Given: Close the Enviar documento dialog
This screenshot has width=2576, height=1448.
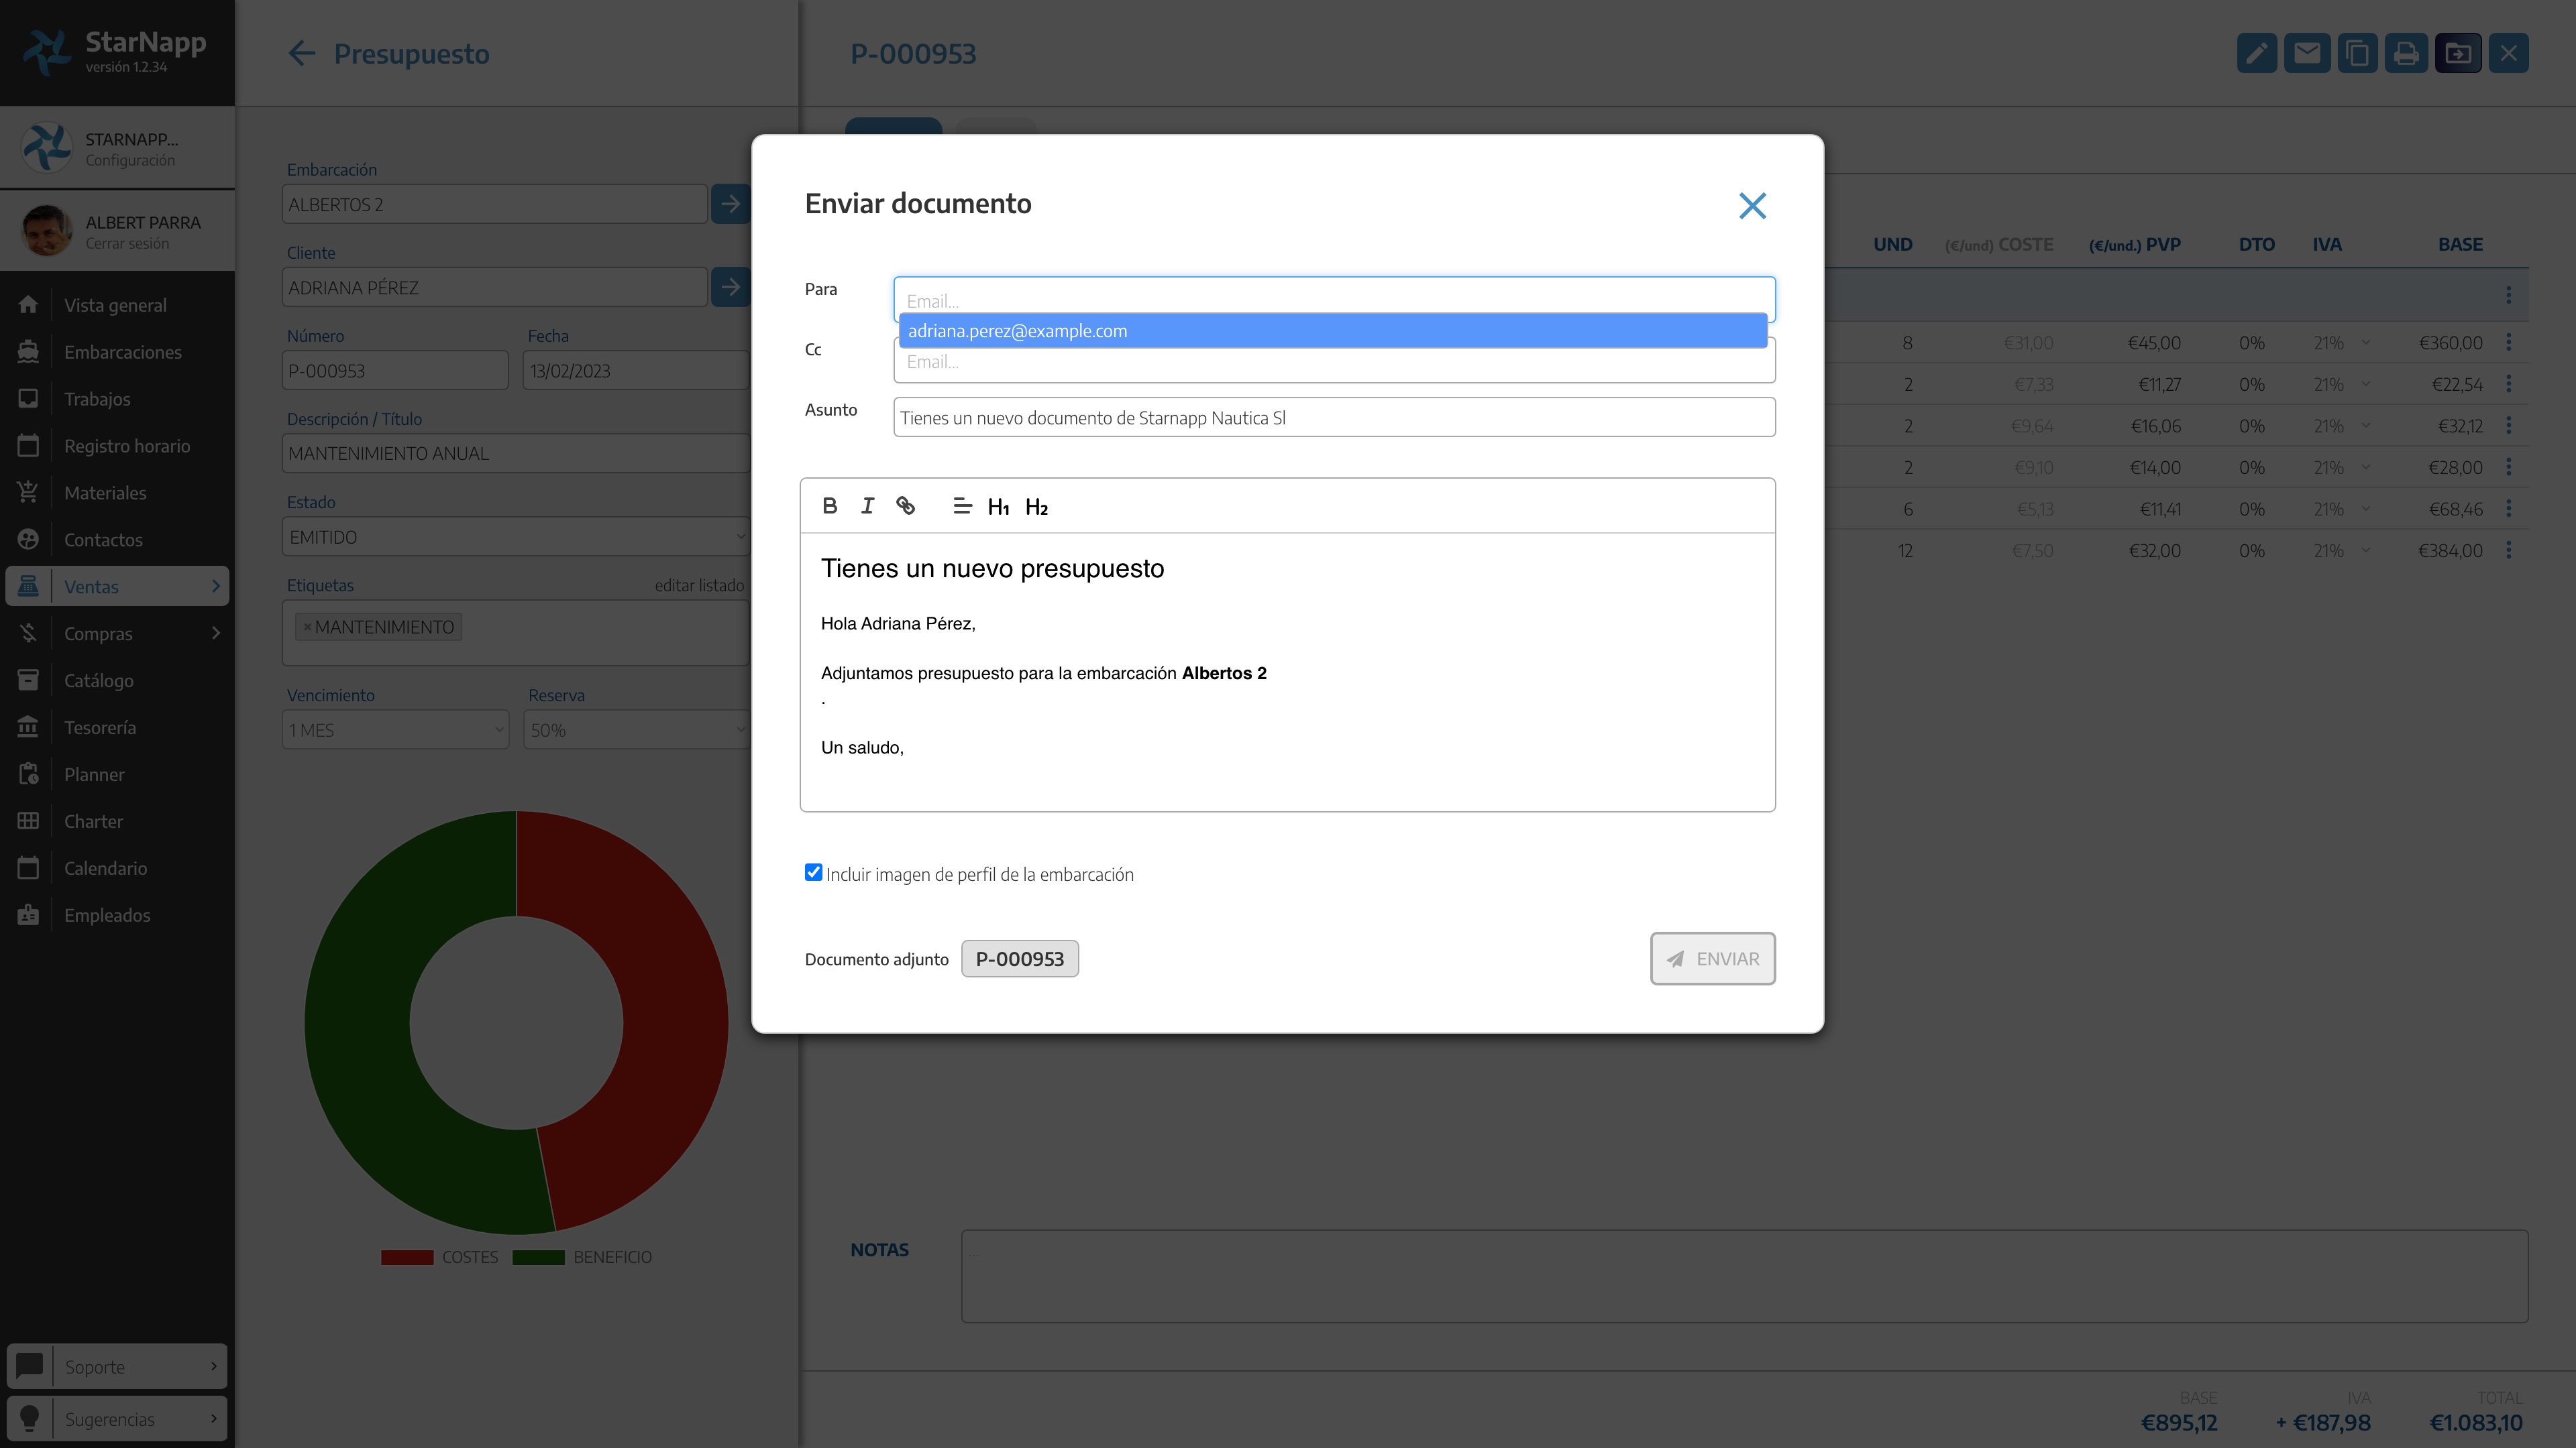Looking at the screenshot, I should 1752,206.
